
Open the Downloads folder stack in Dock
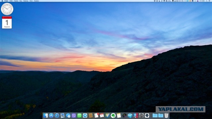(161, 115)
